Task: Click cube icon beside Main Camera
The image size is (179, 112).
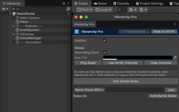Action: [17, 18]
